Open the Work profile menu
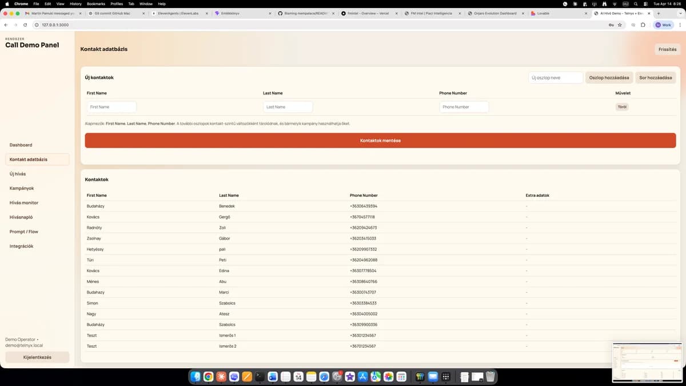This screenshot has width=686, height=386. click(x=663, y=25)
